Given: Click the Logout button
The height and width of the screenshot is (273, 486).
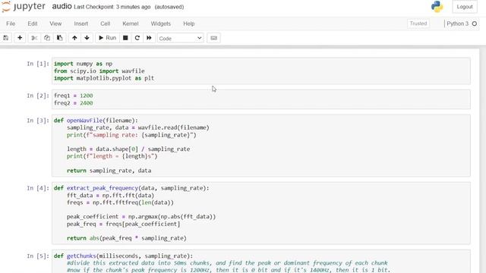Looking at the screenshot, I should pos(464,7).
